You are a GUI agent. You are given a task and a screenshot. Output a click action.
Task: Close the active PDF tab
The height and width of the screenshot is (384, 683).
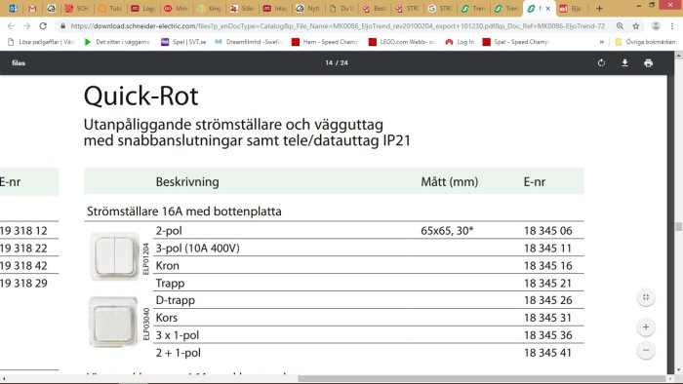tap(548, 8)
